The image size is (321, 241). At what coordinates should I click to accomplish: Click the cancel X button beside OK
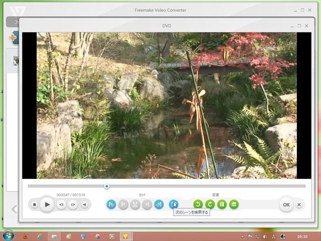[299, 204]
